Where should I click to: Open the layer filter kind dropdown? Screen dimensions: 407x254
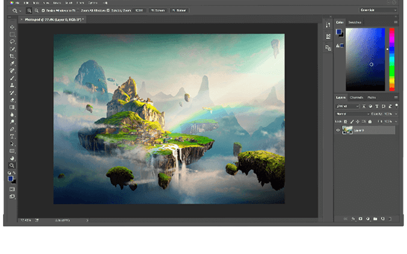[x=348, y=106]
